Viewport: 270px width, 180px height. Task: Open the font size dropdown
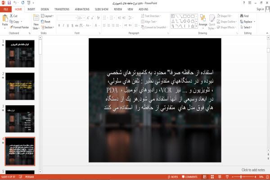pos(84,18)
